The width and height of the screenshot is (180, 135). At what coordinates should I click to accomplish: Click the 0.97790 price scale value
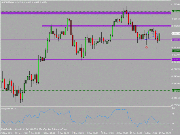click(176, 55)
